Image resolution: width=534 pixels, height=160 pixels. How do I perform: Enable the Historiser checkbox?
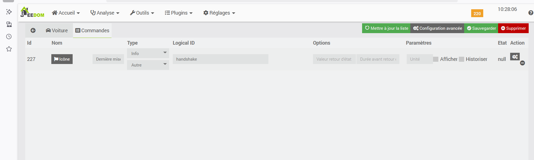462,59
